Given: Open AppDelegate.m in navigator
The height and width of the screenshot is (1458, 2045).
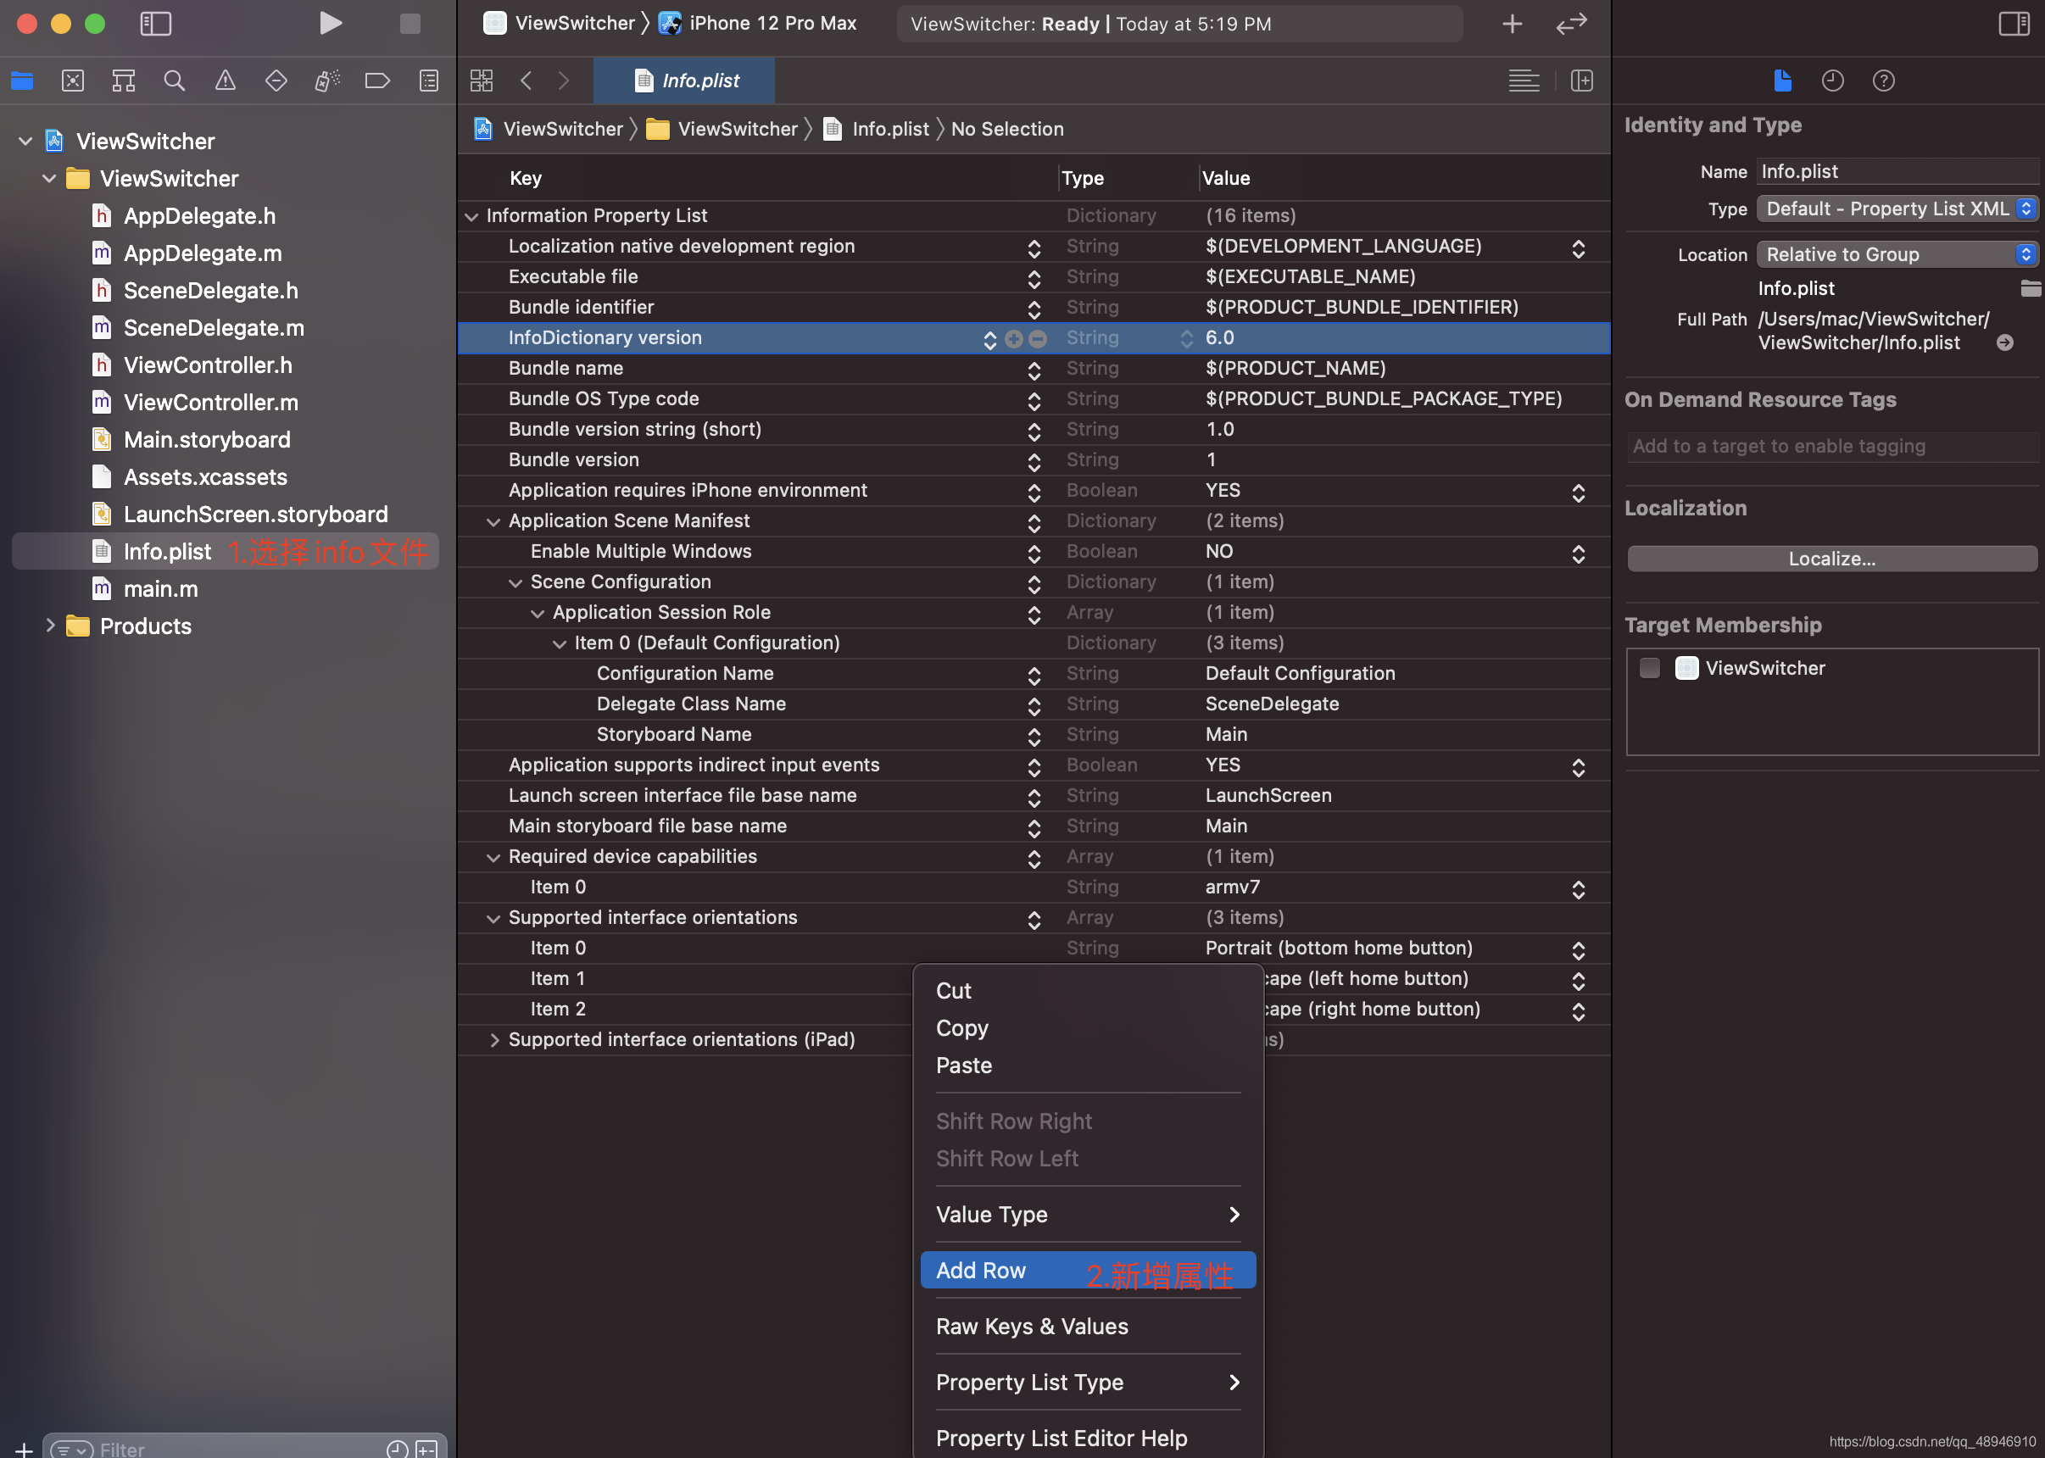Looking at the screenshot, I should 203,253.
